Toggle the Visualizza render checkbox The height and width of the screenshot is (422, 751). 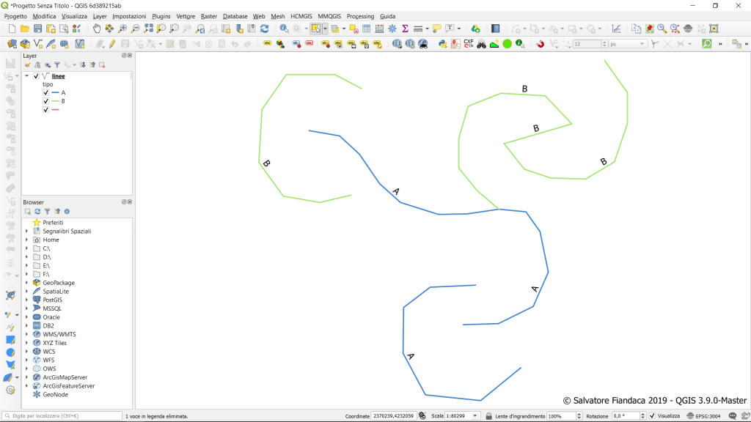click(x=652, y=416)
